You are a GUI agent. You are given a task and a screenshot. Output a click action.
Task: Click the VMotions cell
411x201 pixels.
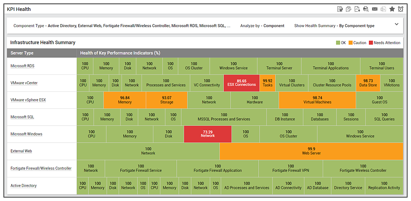(x=392, y=83)
